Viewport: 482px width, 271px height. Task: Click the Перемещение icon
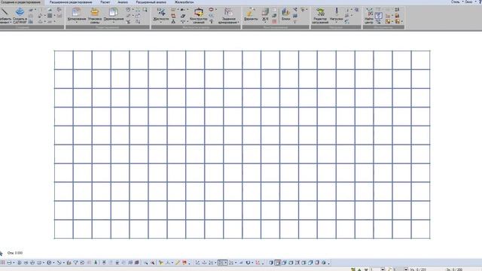[114, 12]
